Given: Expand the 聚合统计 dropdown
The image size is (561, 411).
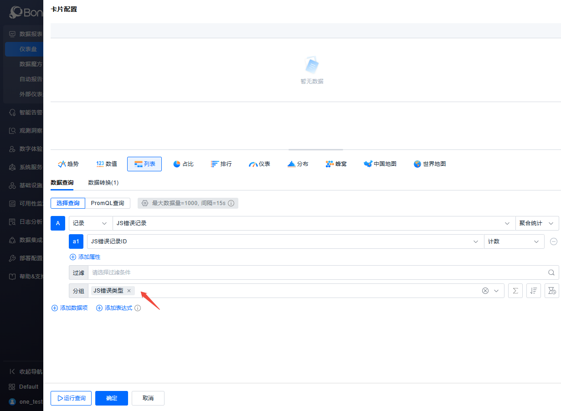Looking at the screenshot, I should 536,223.
